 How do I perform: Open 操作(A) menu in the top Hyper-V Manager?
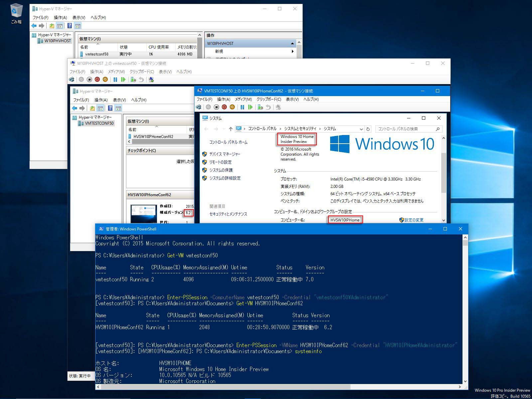tap(61, 18)
